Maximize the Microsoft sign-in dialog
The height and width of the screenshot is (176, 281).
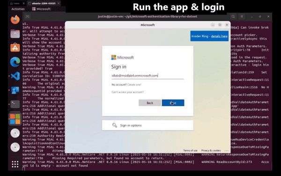pos(220,25)
